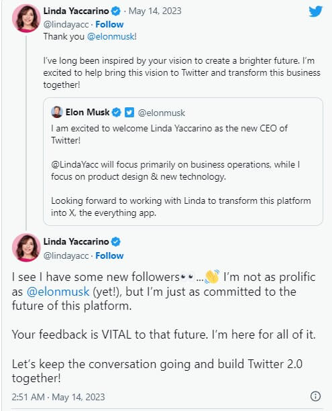Click the Elon Musk display name in the quote
This screenshot has height=411, width=332.
pyautogui.click(x=87, y=112)
